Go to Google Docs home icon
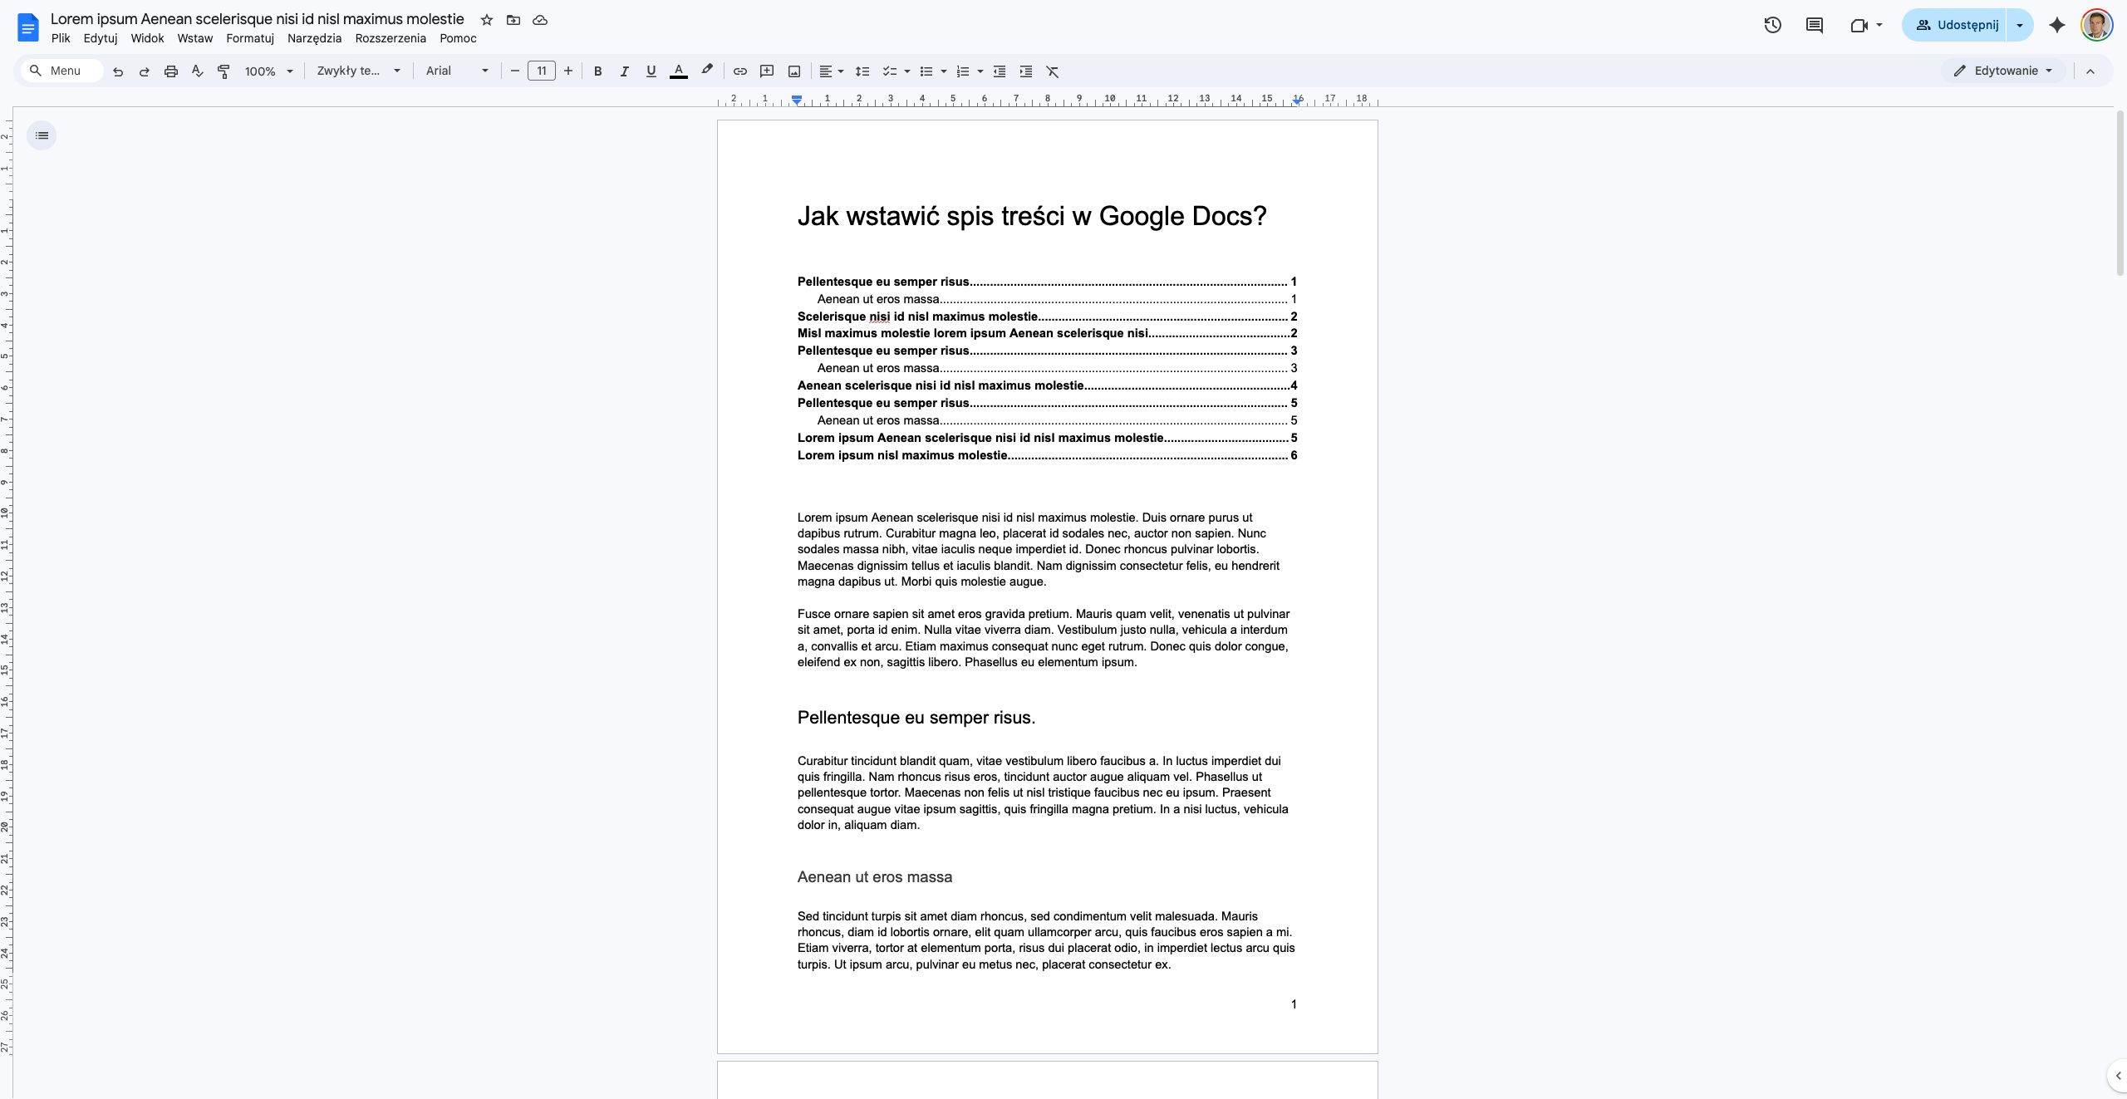 coord(27,27)
